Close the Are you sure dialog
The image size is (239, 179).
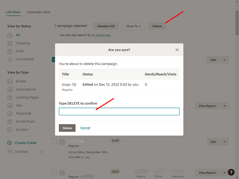pos(177,50)
